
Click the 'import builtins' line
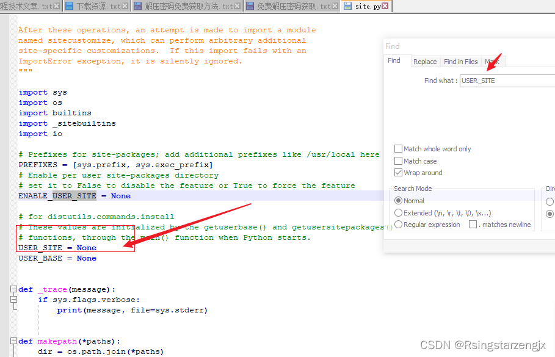(55, 113)
